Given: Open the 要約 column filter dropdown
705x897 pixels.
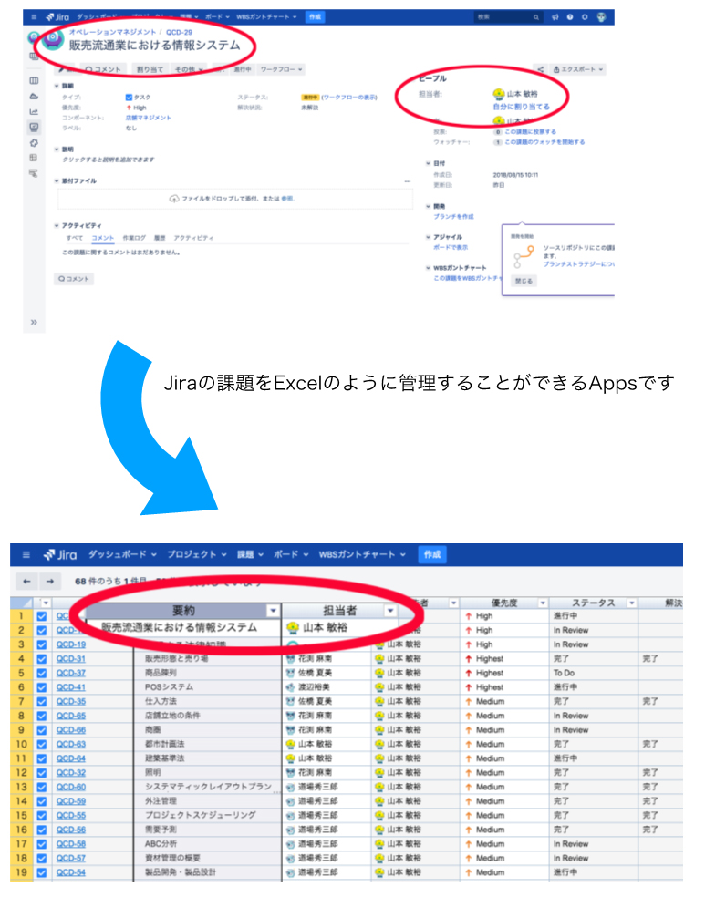Looking at the screenshot, I should pos(273,611).
